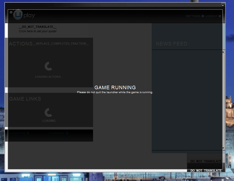Open SETTINGS from the top bar
Screen dimensions: 234x181
click(x=193, y=16)
